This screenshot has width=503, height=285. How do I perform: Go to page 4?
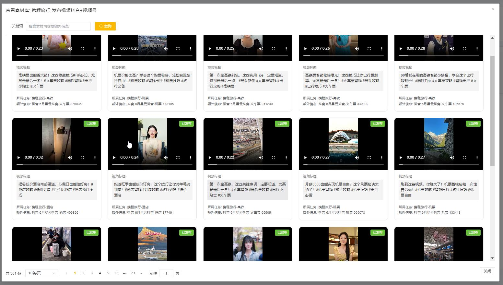point(100,273)
